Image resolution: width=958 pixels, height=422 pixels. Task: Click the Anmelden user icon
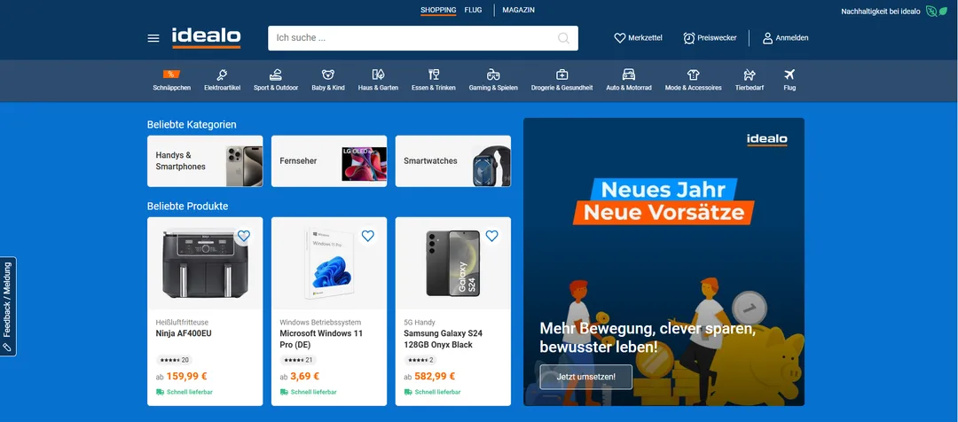768,38
